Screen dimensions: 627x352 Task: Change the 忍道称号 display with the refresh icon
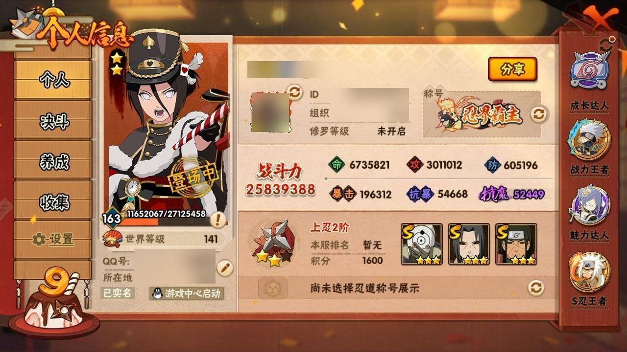536,287
